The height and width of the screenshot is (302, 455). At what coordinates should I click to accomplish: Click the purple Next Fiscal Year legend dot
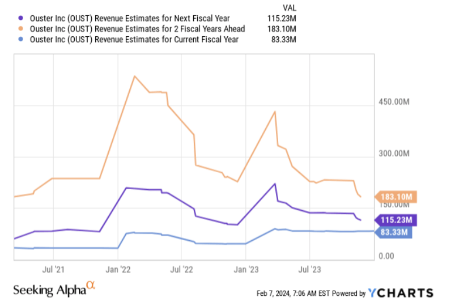click(x=21, y=18)
